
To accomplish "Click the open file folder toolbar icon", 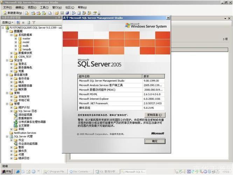I will 57,13.
